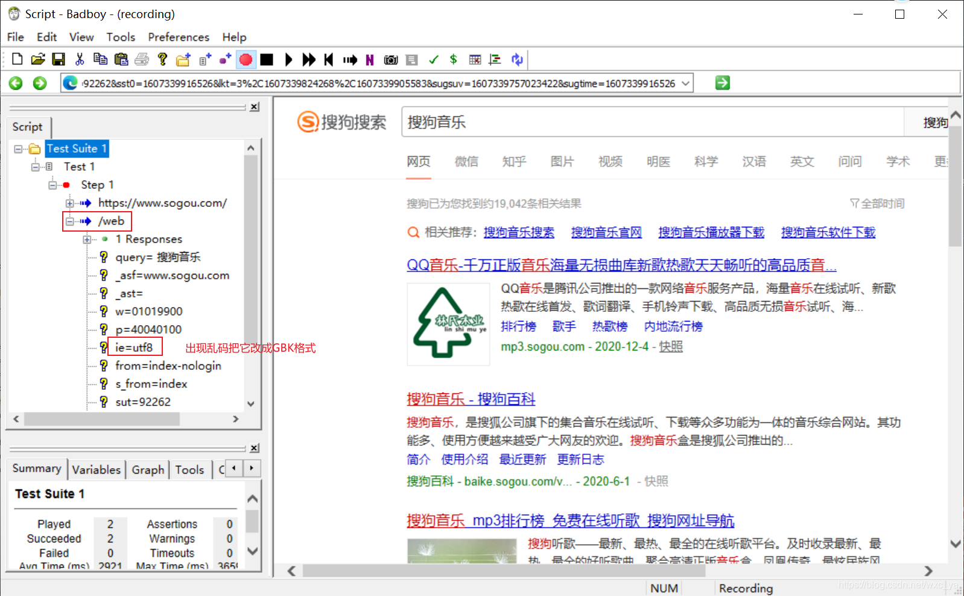The image size is (964, 596).
Task: Save the script with floppy icon
Action: pyautogui.click(x=59, y=59)
